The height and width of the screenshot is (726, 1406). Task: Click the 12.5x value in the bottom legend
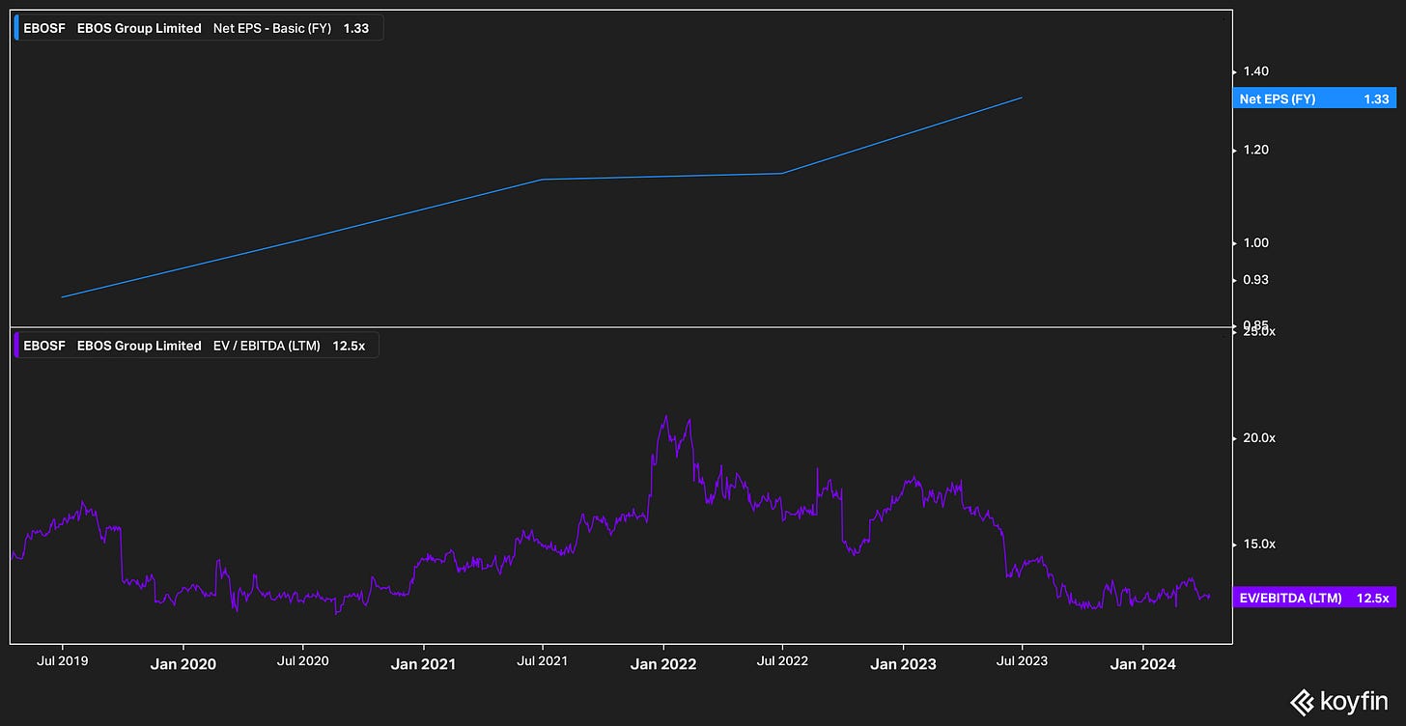[349, 346]
